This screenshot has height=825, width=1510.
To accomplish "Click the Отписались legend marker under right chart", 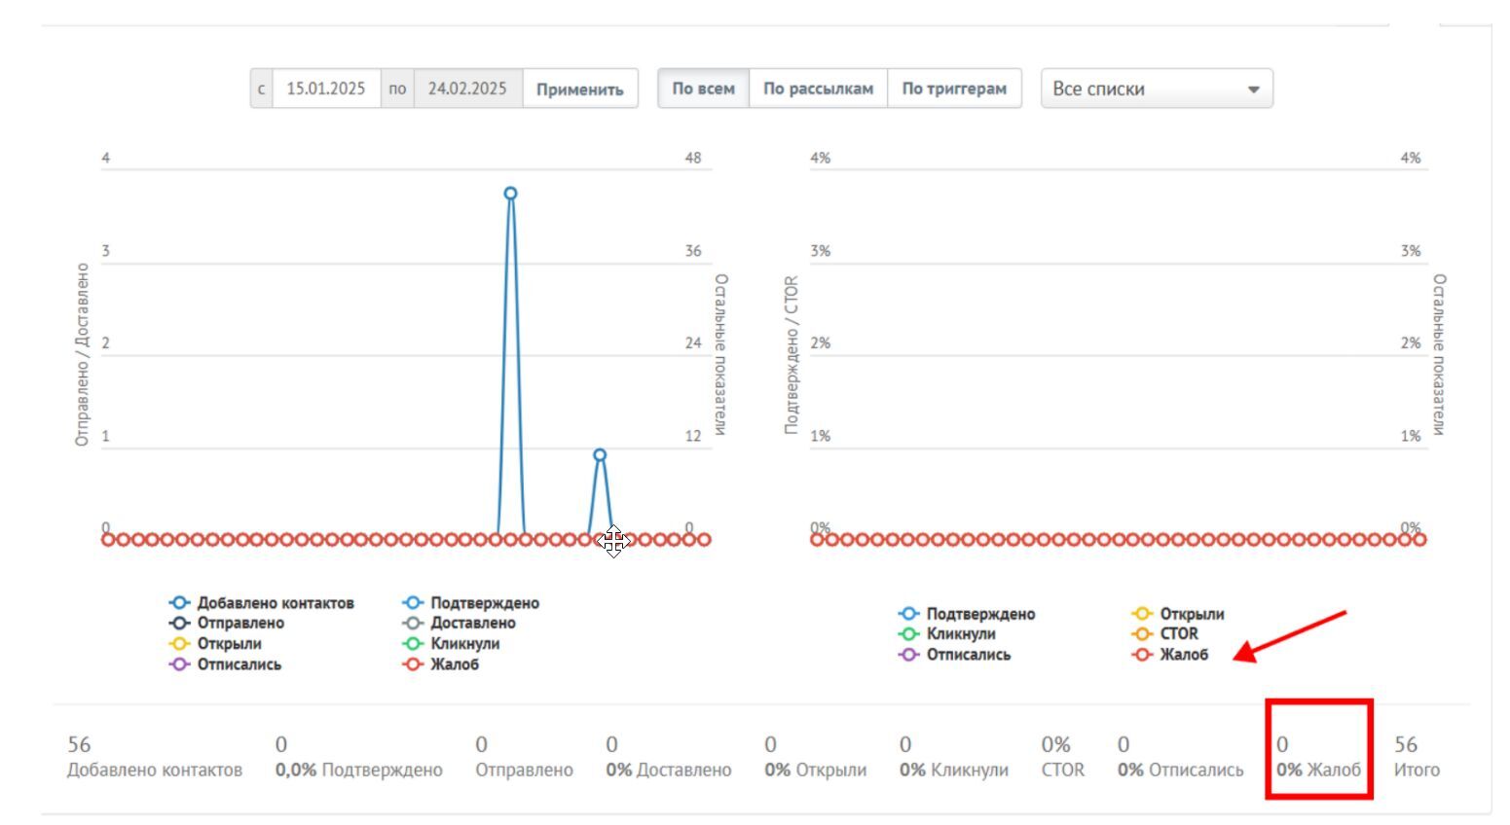I will (908, 655).
